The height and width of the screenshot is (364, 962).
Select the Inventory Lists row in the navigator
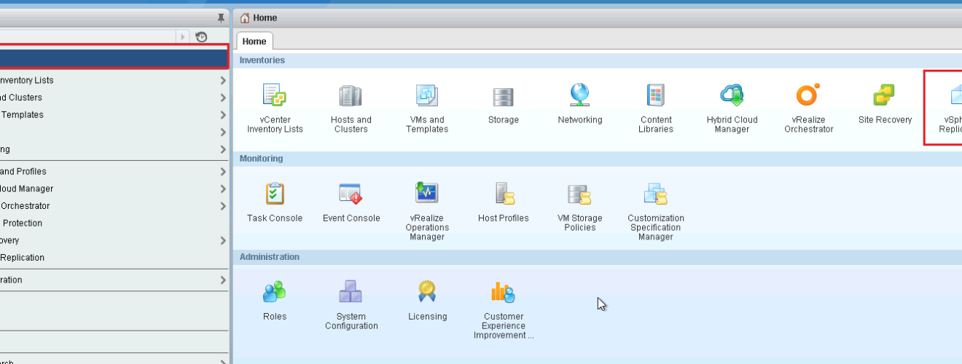[x=114, y=80]
